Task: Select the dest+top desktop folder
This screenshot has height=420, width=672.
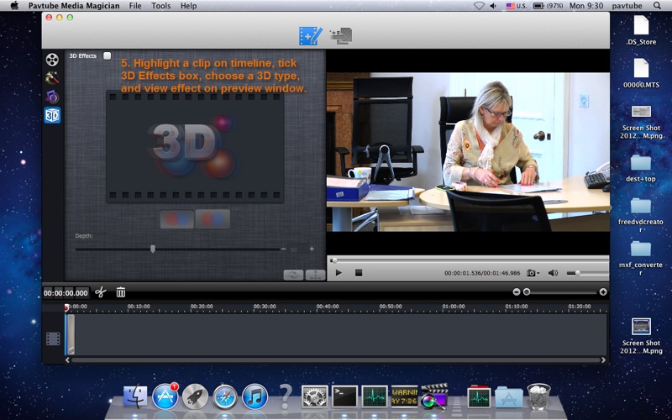Action: click(641, 168)
